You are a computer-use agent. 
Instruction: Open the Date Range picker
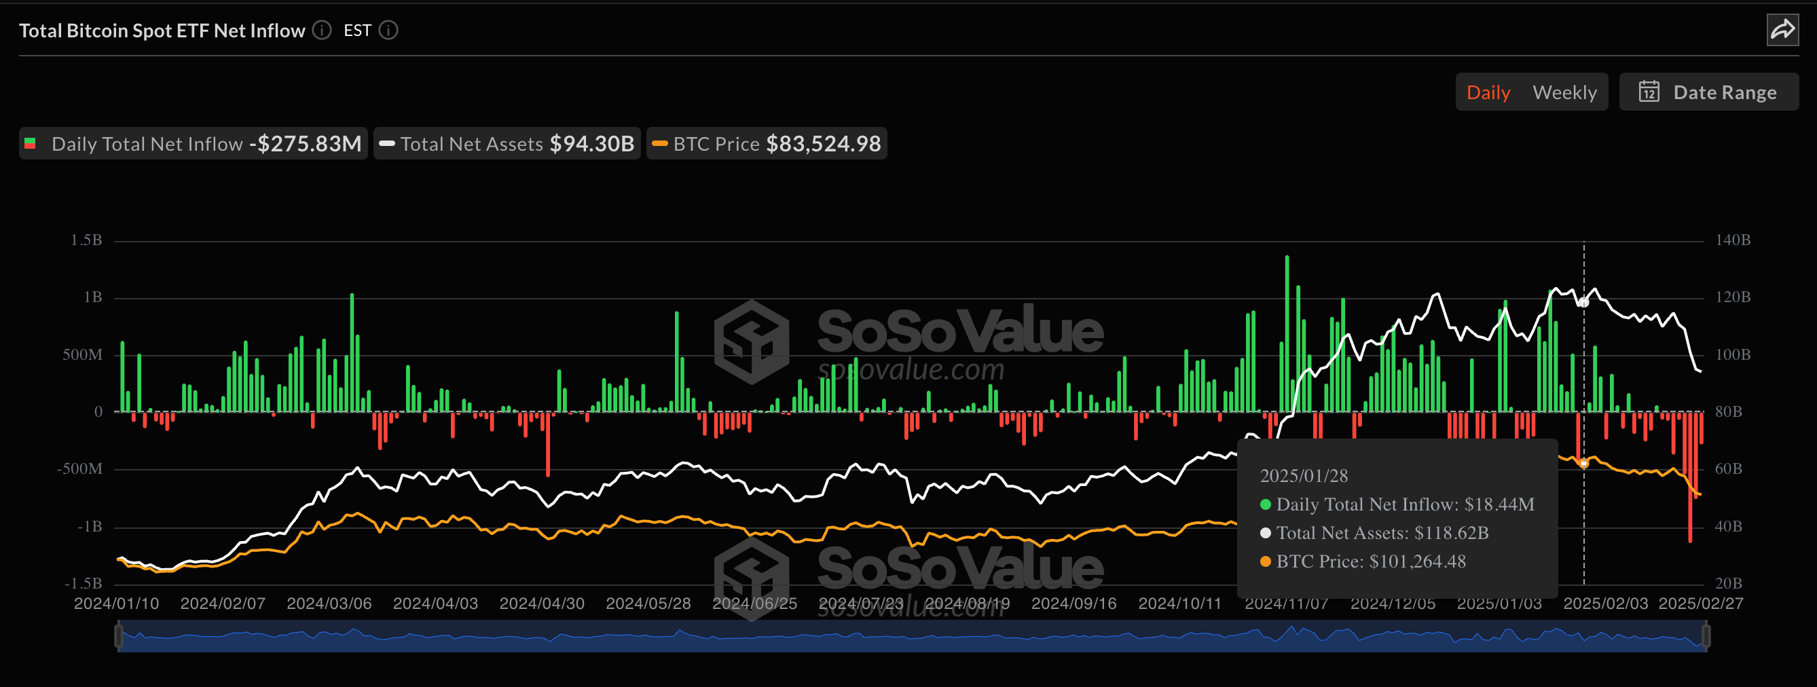tap(1708, 92)
